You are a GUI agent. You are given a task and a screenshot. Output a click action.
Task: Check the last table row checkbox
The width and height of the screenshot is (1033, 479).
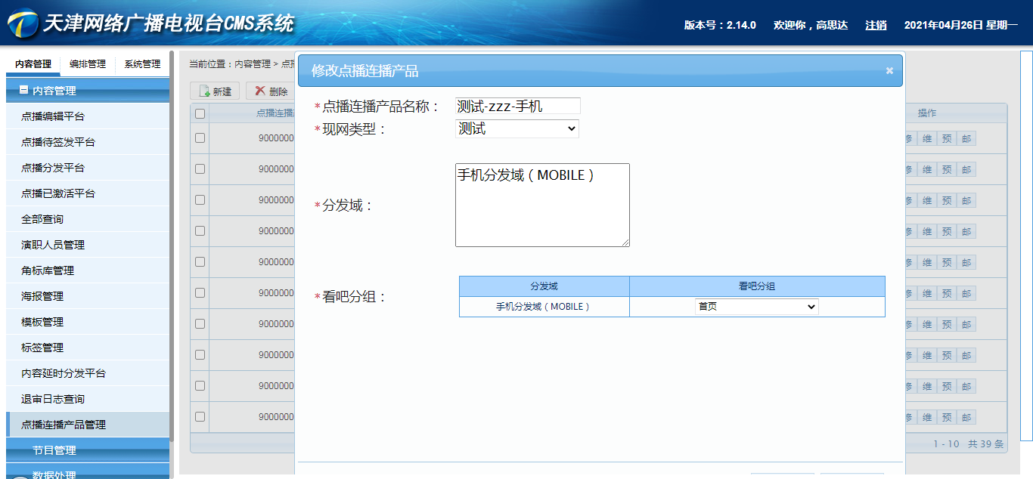pos(200,416)
